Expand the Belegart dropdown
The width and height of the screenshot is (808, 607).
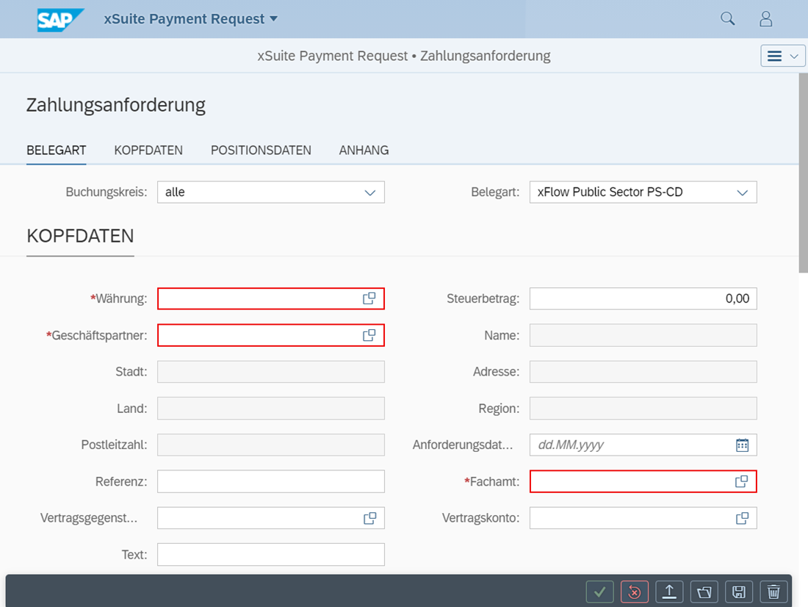coord(742,193)
